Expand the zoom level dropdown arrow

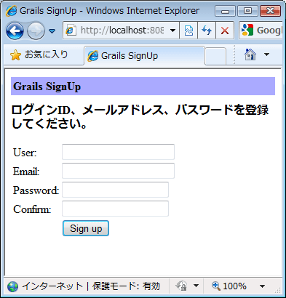coord(262,286)
